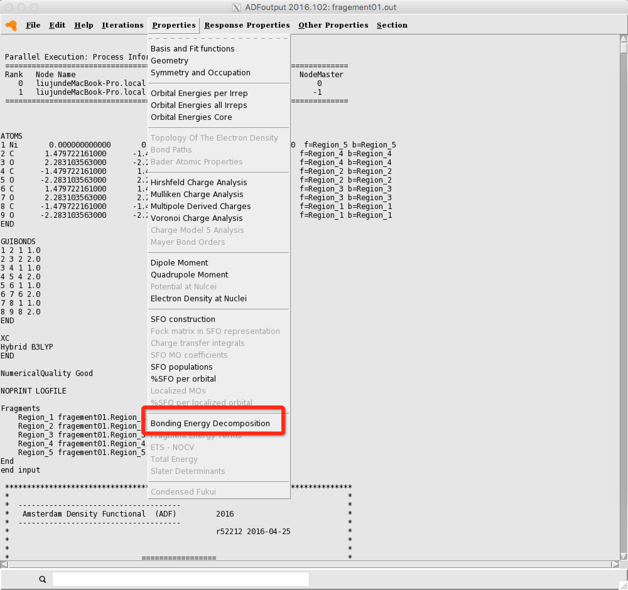Image resolution: width=628 pixels, height=590 pixels.
Task: Click the scrollbar up arrow
Action: click(623, 39)
